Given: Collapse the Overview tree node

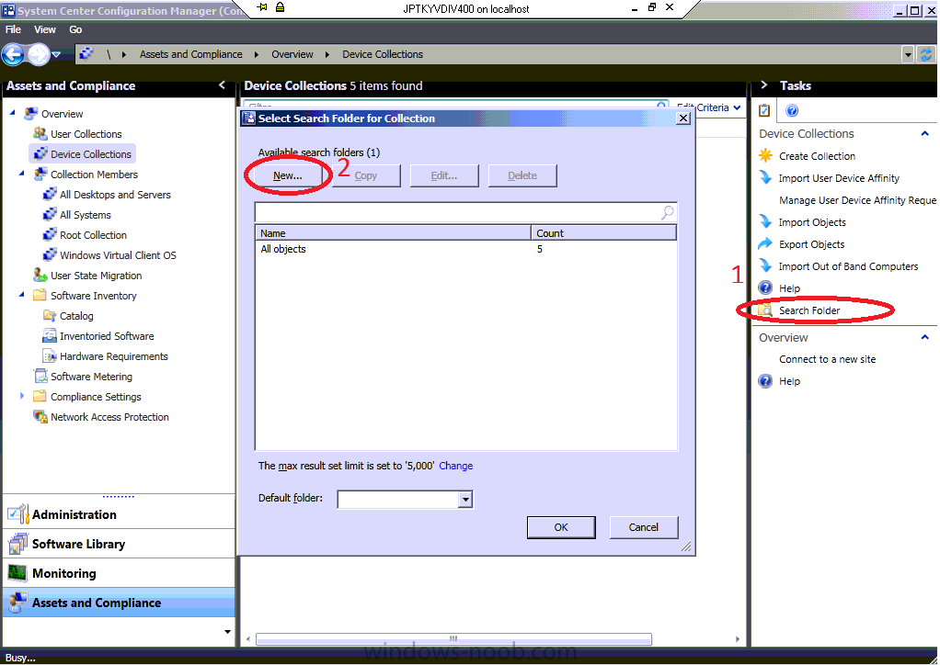Looking at the screenshot, I should click(x=13, y=112).
